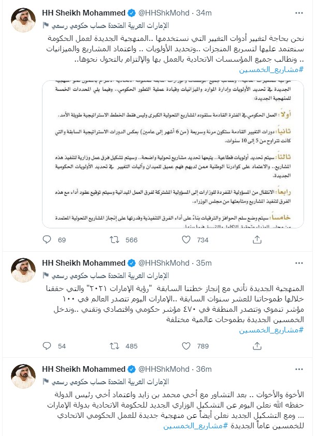Click the verified badge in the 34m tweet
317x436 pixels.
(132, 13)
